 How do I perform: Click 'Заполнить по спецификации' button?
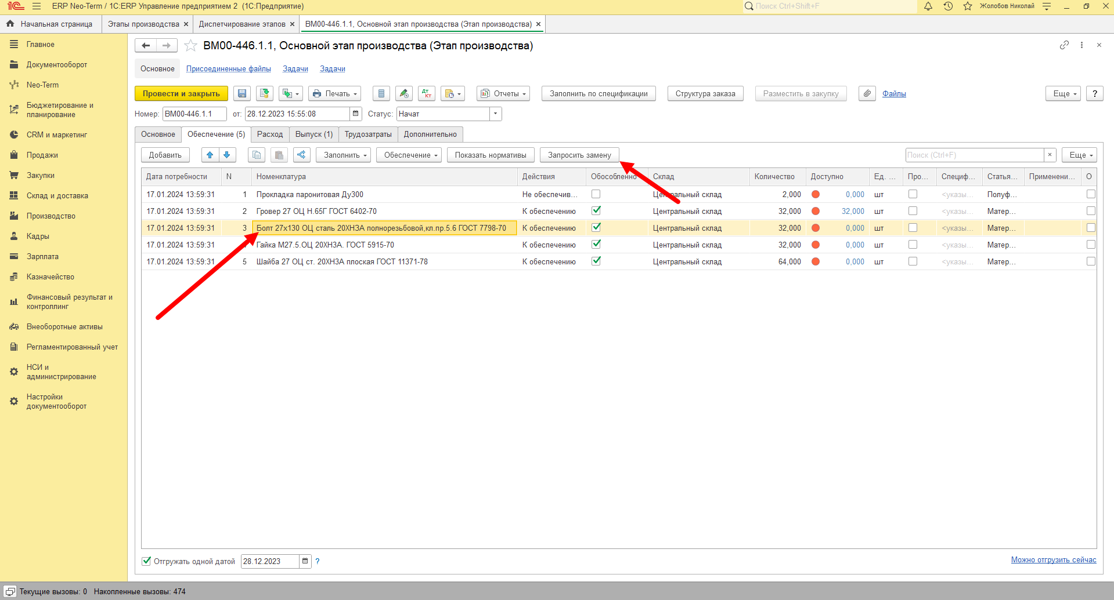[x=599, y=93]
